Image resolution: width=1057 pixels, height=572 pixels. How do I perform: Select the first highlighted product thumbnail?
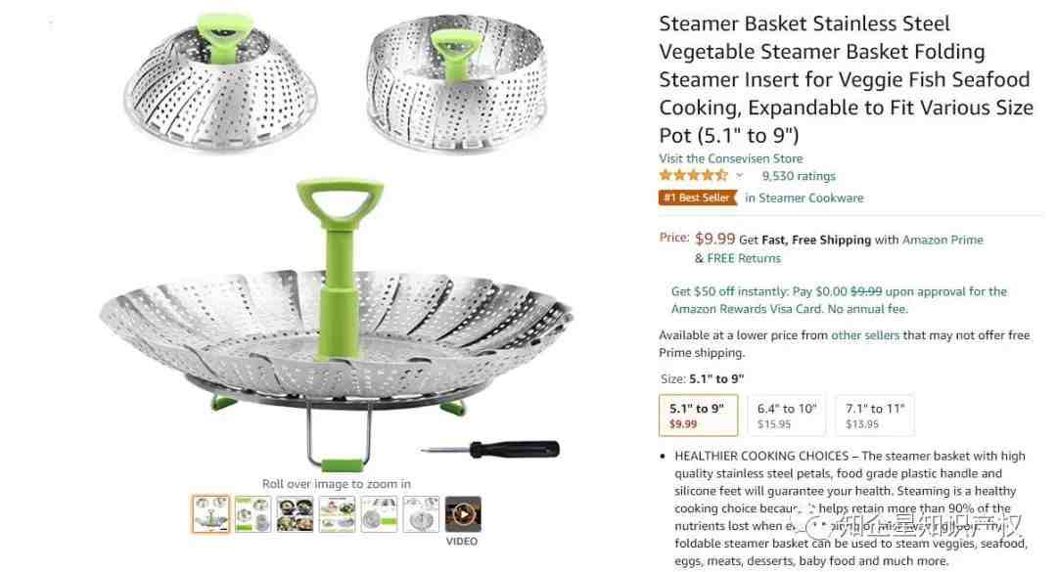[x=210, y=514]
